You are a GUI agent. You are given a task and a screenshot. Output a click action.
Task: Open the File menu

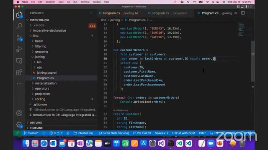click(x=33, y=2)
